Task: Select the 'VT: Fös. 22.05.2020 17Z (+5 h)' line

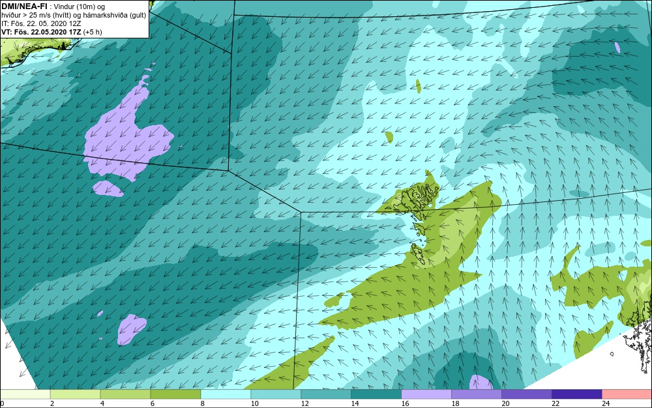Action: tap(52, 32)
